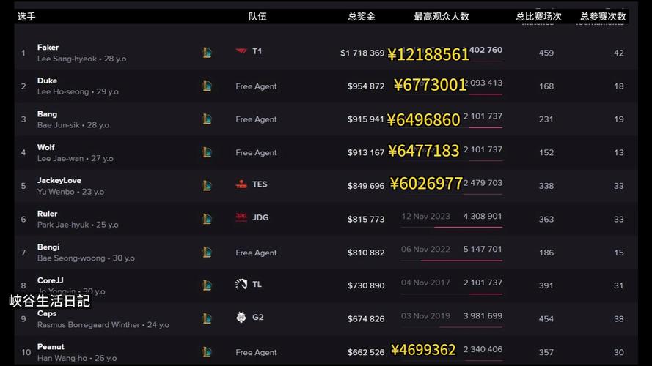Click the JDG team logo
652x366 pixels.
click(x=241, y=217)
